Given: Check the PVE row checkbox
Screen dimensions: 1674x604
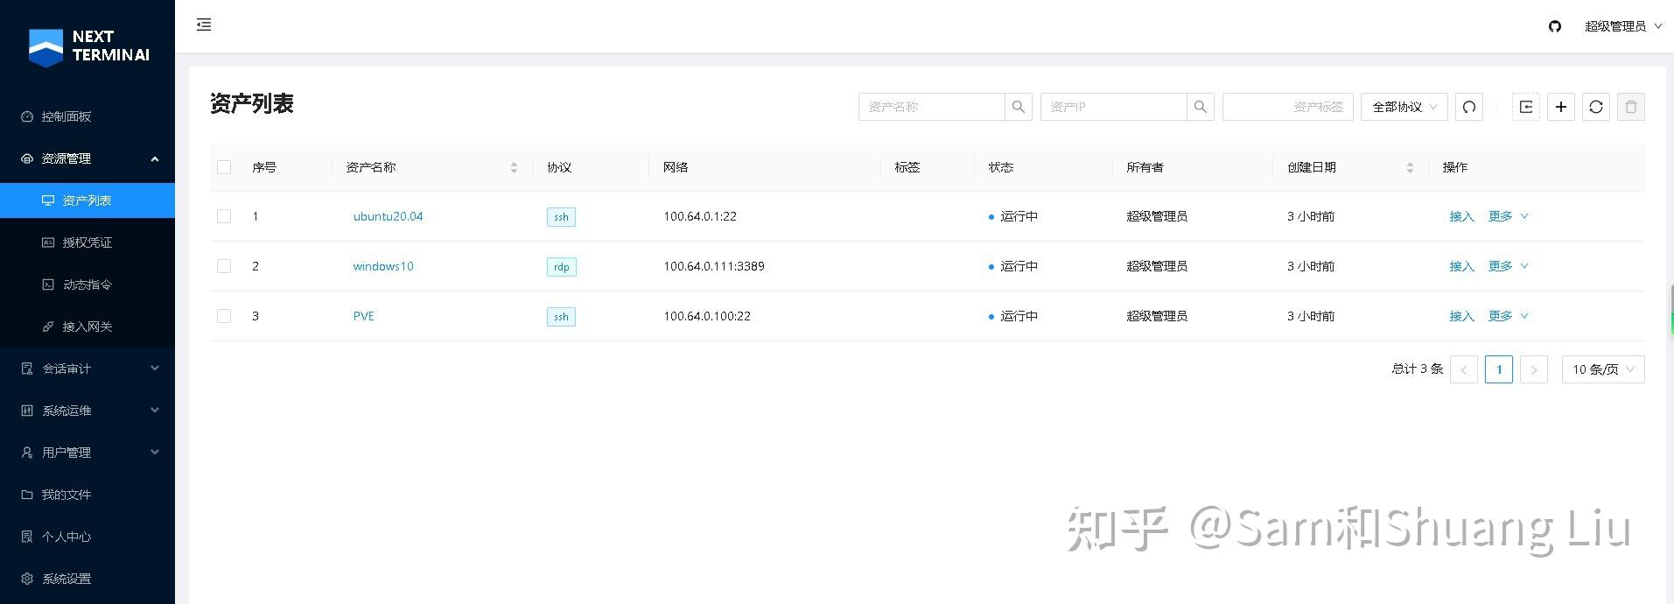Looking at the screenshot, I should (224, 316).
